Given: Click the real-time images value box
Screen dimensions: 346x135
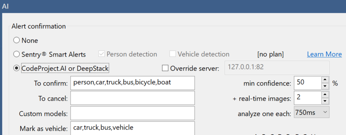Looking at the screenshot, I should point(307,98).
